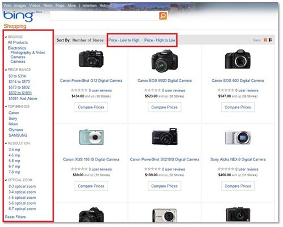Compare Prices for Sony Alpha NEX-3
This screenshot has height=227, width=283.
pyautogui.click(x=238, y=186)
